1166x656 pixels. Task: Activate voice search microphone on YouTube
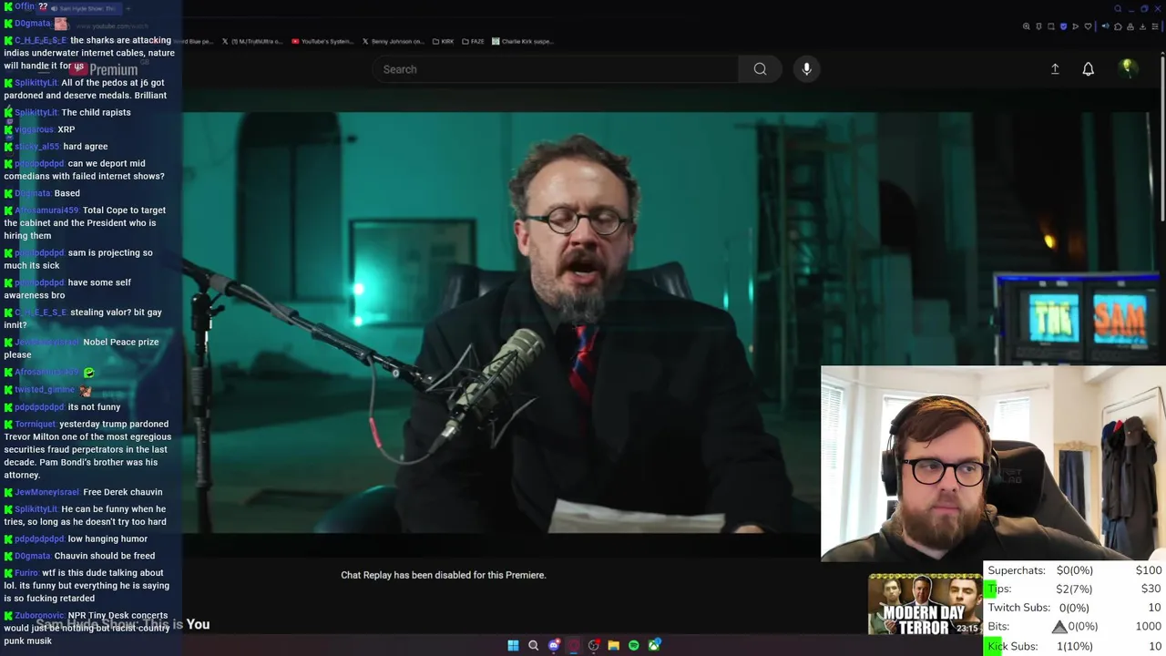pyautogui.click(x=806, y=69)
